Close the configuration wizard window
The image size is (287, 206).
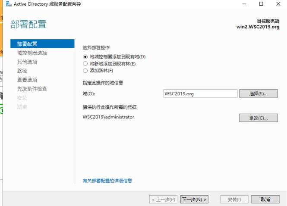(x=278, y=4)
